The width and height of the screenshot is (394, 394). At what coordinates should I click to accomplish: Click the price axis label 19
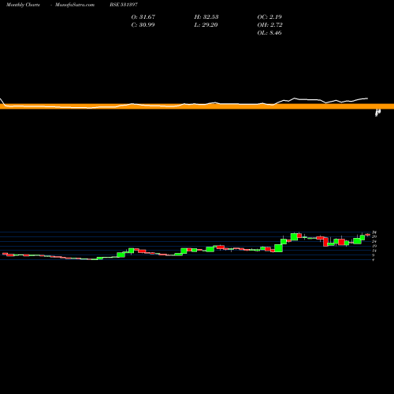(x=374, y=246)
